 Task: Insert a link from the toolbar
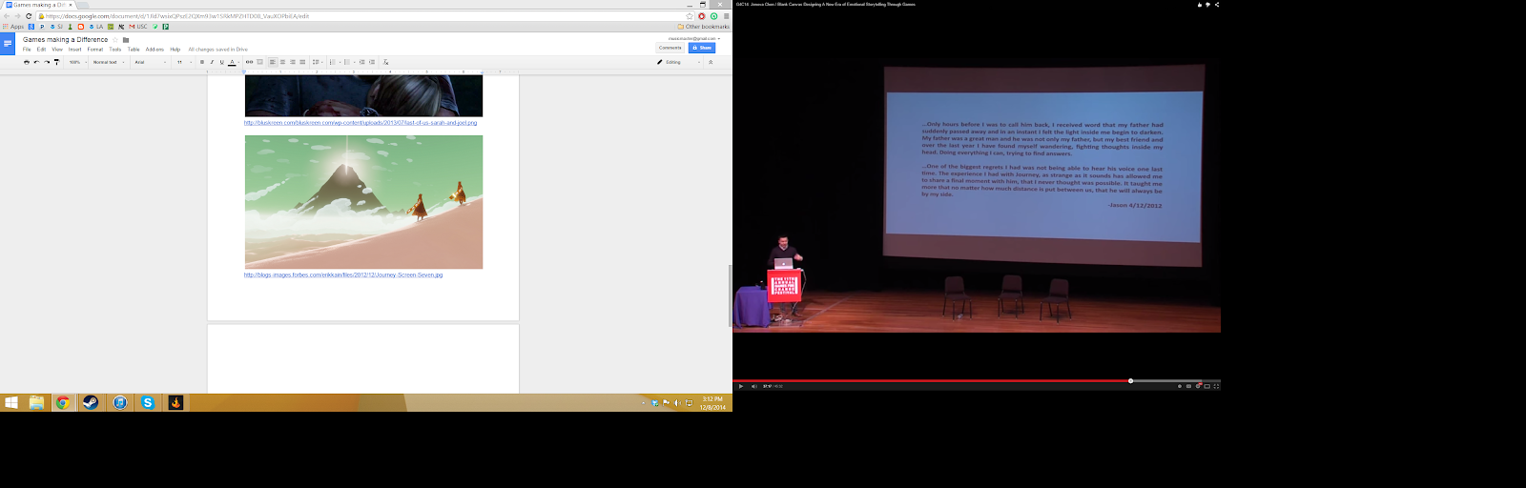[x=250, y=62]
